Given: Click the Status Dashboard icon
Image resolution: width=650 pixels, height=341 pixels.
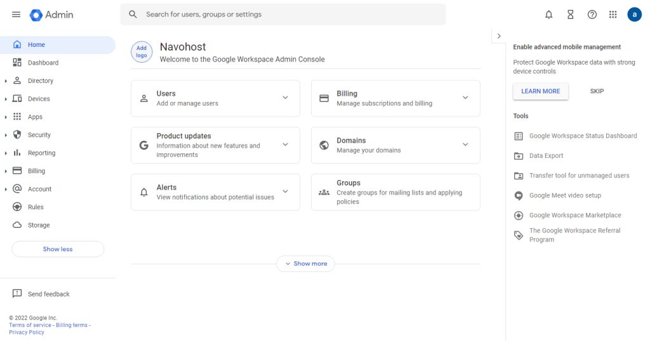Looking at the screenshot, I should pos(519,136).
